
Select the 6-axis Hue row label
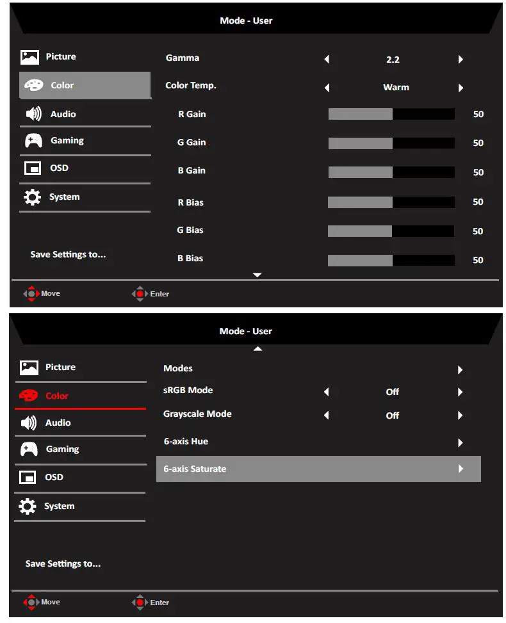click(186, 442)
